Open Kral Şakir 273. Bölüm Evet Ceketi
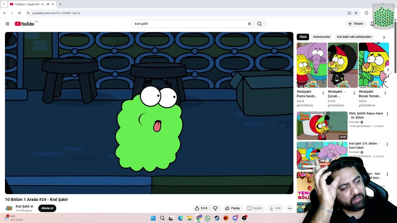This screenshot has width=397, height=223. click(x=364, y=146)
